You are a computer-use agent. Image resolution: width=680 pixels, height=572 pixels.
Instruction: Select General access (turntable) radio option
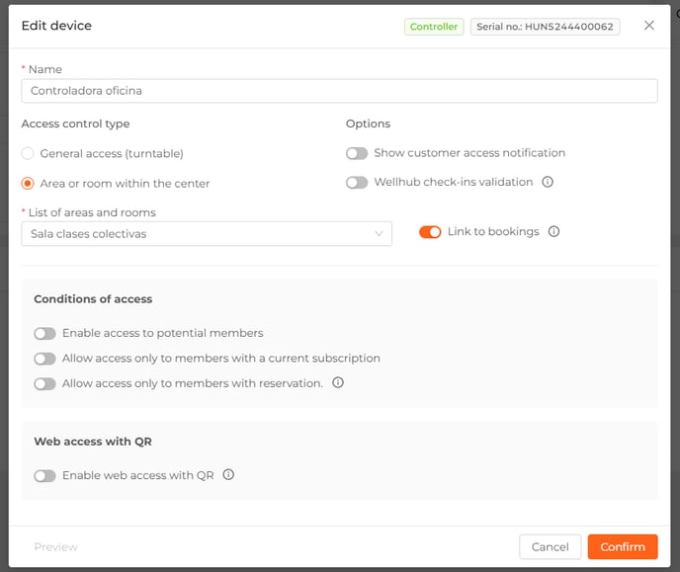click(28, 153)
